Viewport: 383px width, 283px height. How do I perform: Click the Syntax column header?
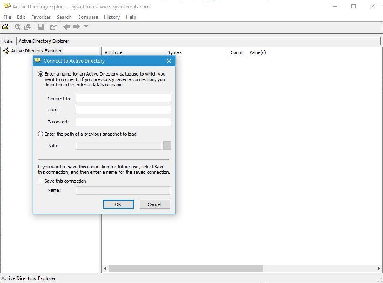point(197,52)
